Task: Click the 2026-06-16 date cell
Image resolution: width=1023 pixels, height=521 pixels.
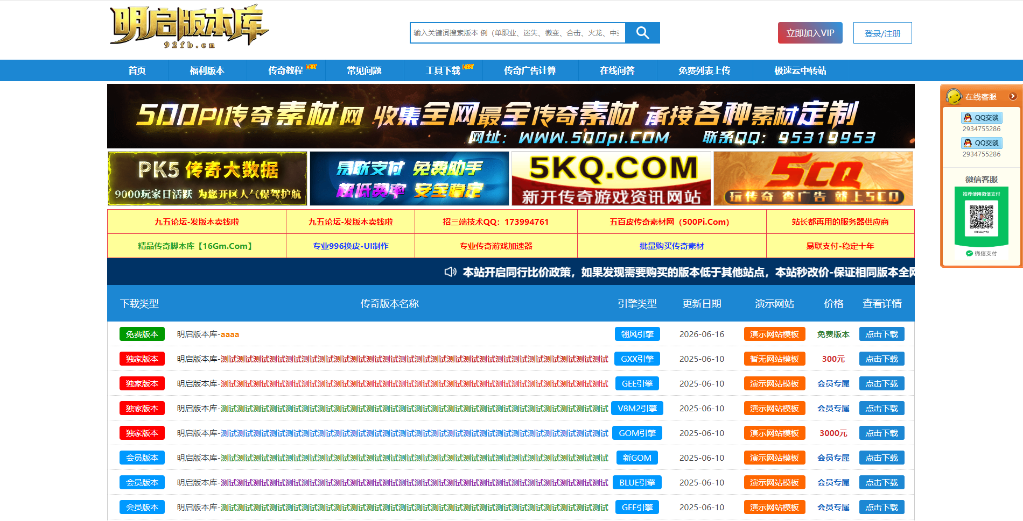Action: click(x=702, y=334)
